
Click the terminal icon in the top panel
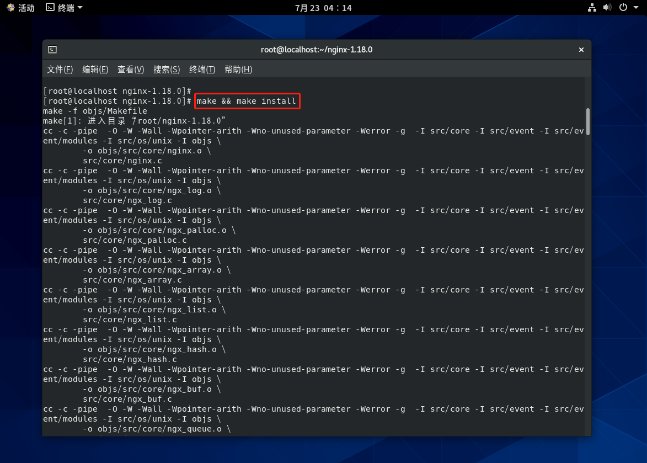coord(50,8)
